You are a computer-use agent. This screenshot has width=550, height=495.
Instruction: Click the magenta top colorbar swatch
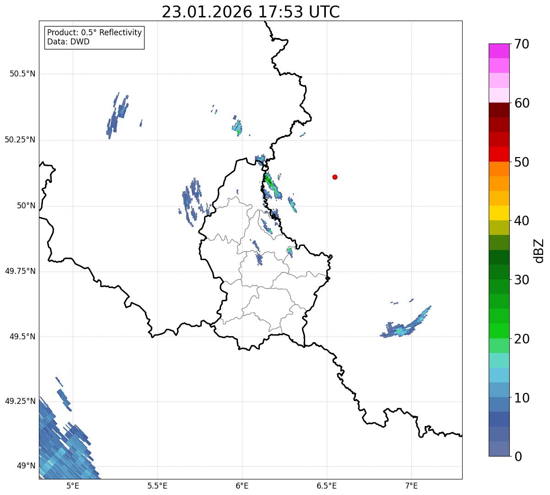(499, 51)
